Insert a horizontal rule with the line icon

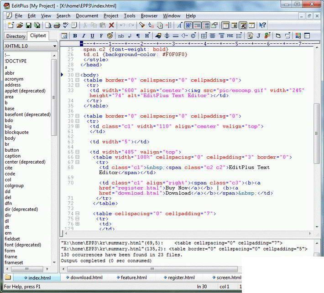coord(175,36)
